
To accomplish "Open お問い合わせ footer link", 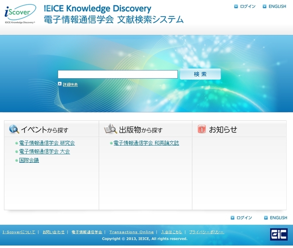I will pyautogui.click(x=54, y=232).
